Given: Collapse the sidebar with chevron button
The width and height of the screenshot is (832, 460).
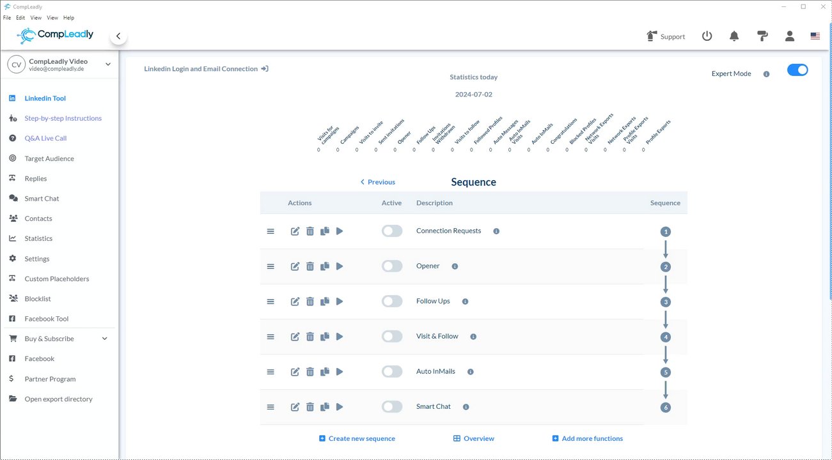Looking at the screenshot, I should [x=118, y=37].
